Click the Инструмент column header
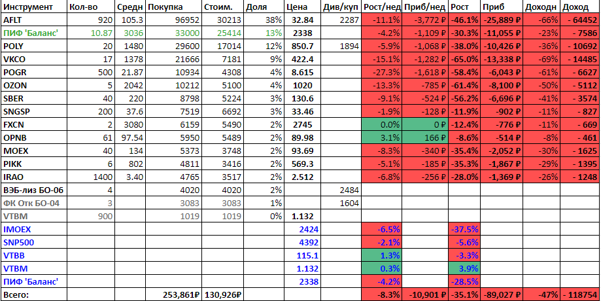This screenshot has height=301, width=601. (x=34, y=7)
